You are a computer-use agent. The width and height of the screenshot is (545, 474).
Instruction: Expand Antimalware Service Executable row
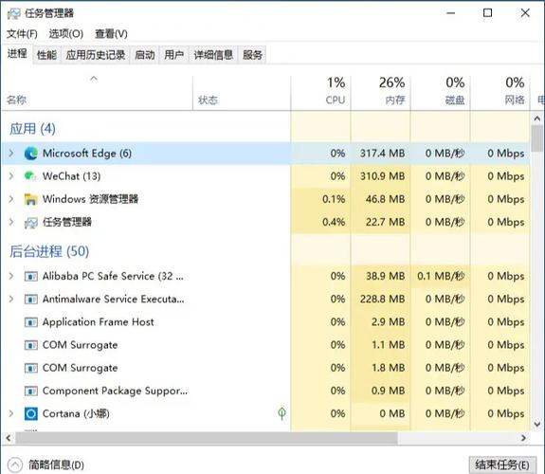pyautogui.click(x=11, y=299)
